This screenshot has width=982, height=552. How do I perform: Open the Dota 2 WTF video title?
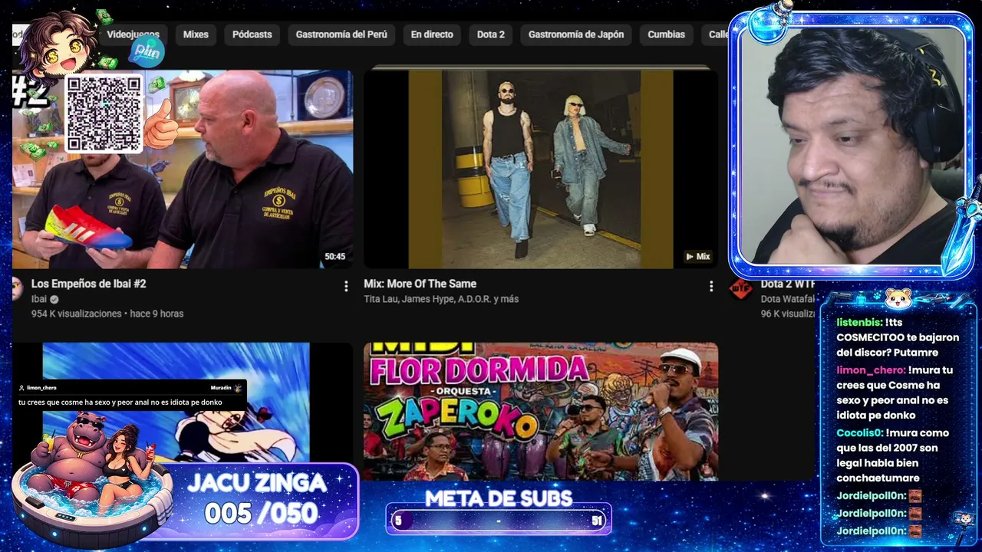coord(787,284)
